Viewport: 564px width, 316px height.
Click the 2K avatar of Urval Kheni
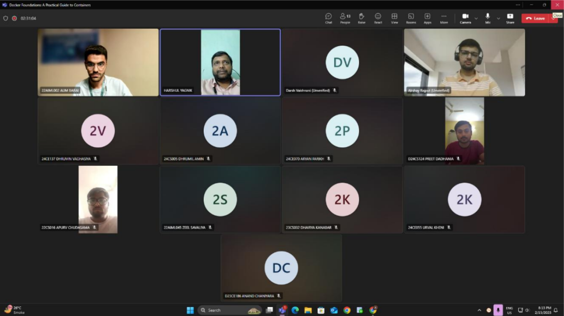pyautogui.click(x=464, y=200)
